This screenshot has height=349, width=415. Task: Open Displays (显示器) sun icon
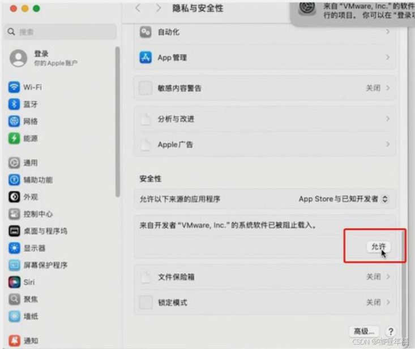[14, 248]
